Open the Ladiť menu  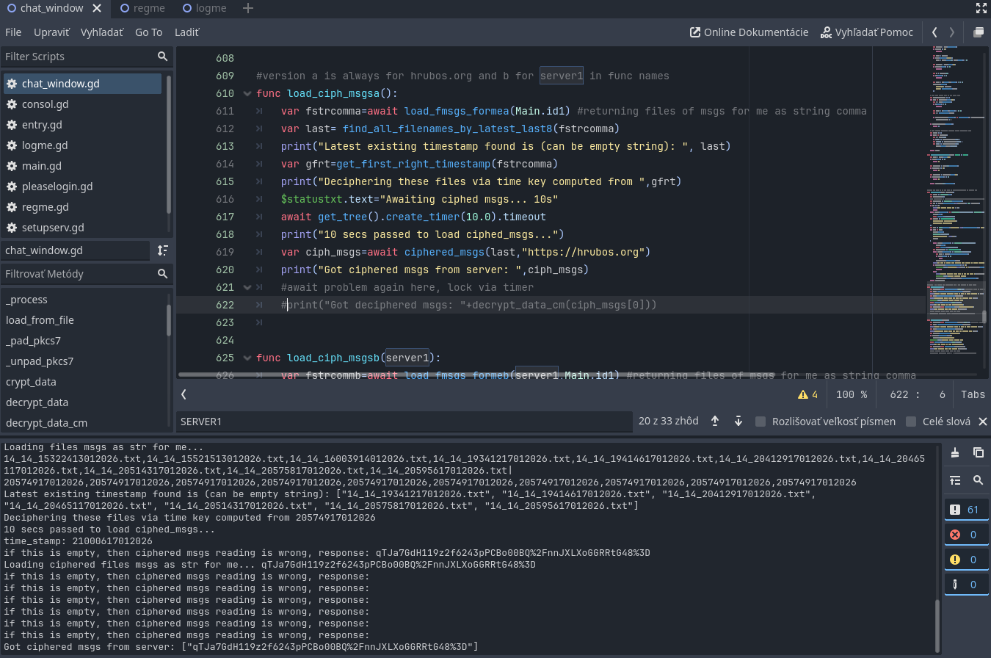(186, 32)
